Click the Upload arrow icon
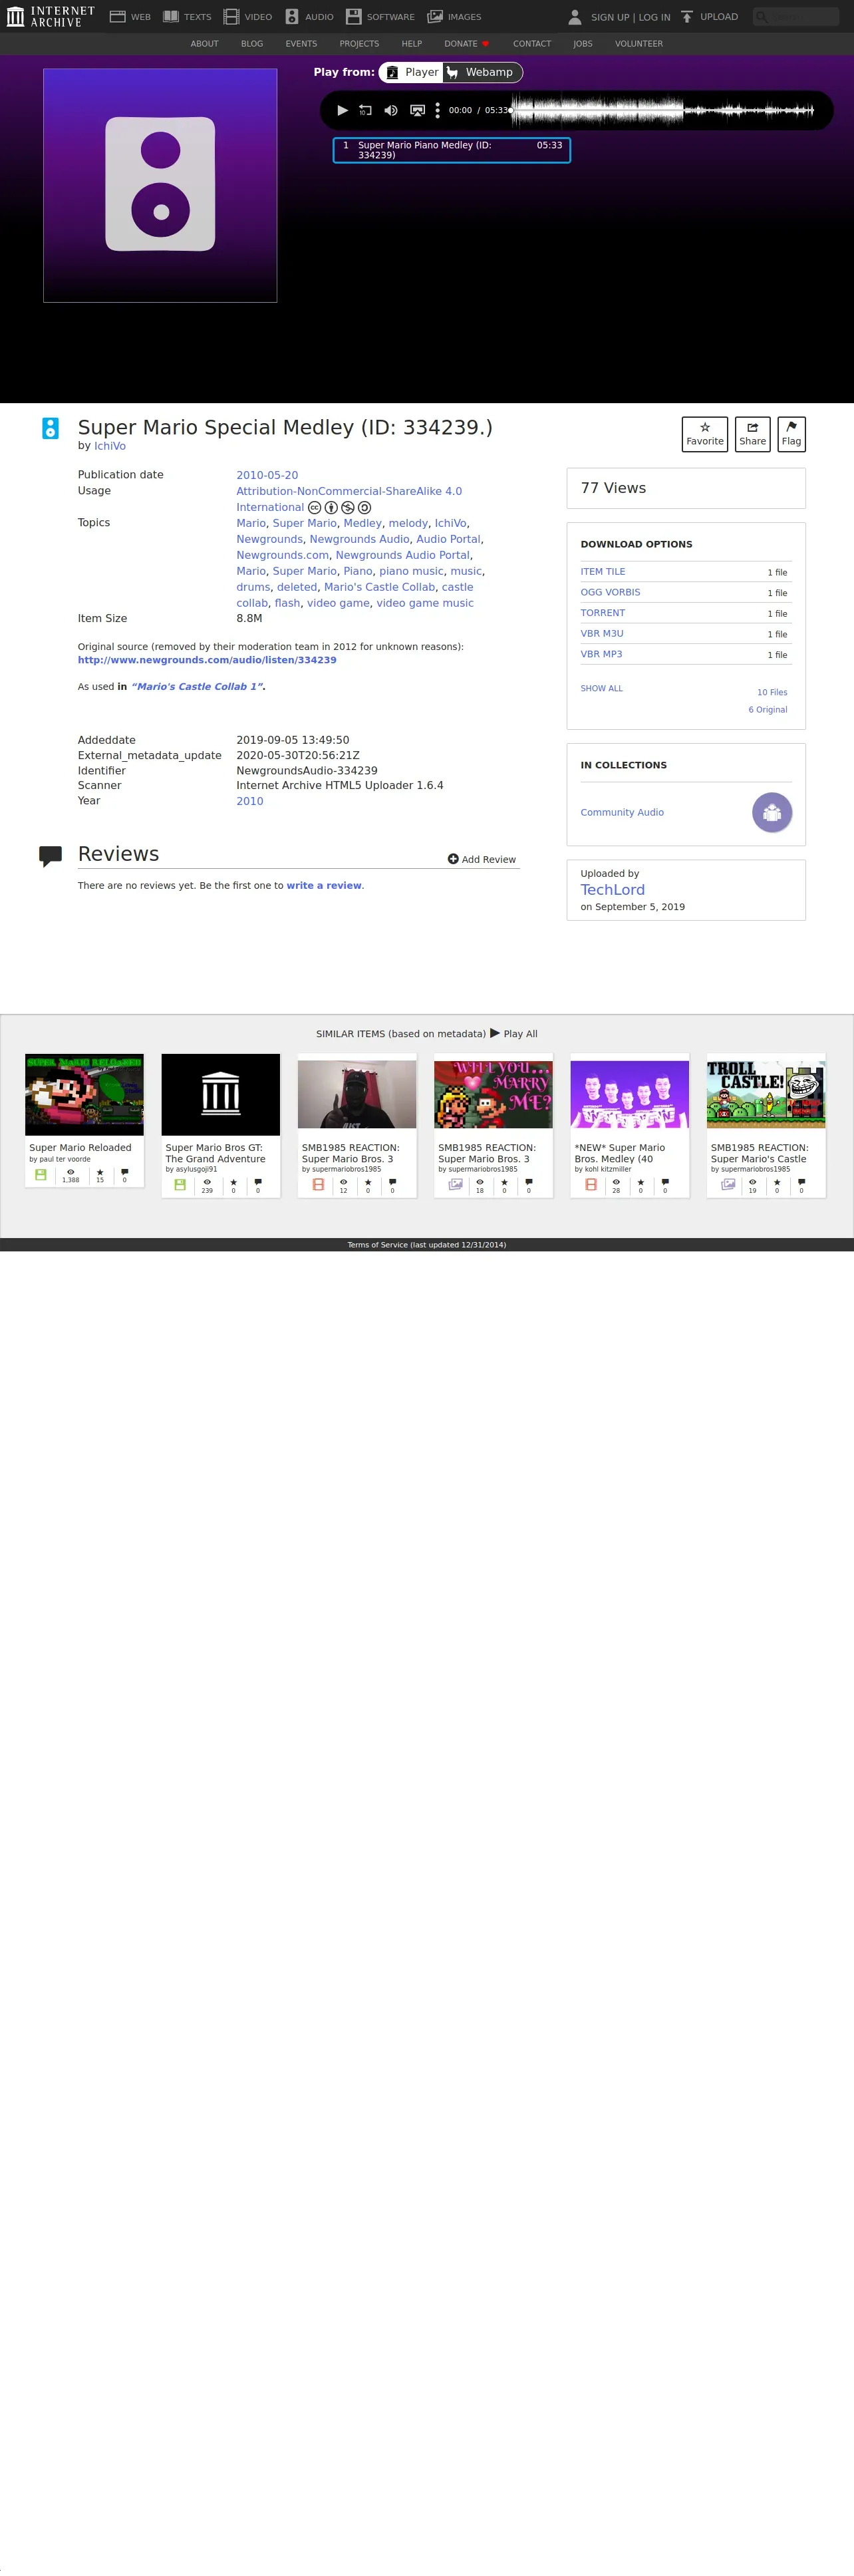This screenshot has width=854, height=2576. (687, 17)
